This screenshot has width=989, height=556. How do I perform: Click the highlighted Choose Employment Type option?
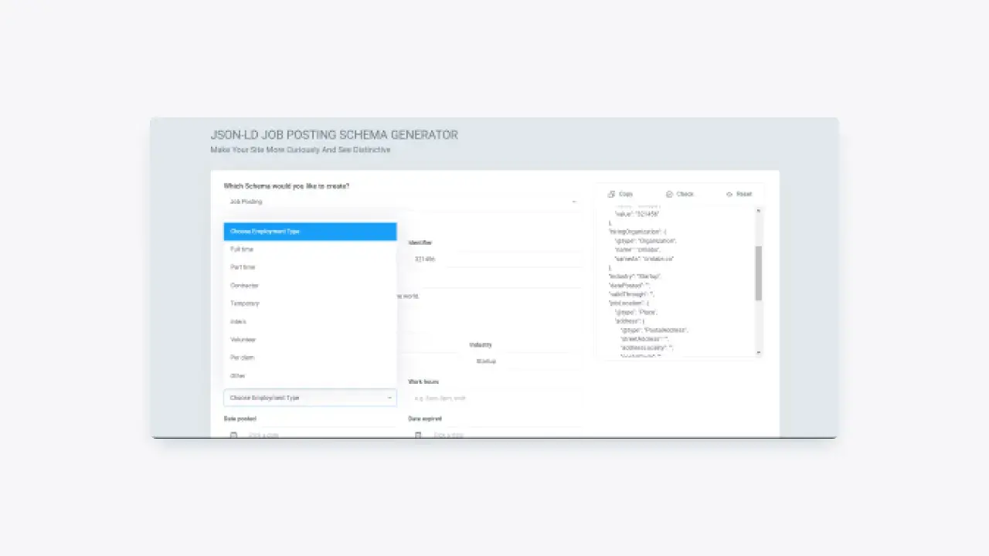[310, 232]
